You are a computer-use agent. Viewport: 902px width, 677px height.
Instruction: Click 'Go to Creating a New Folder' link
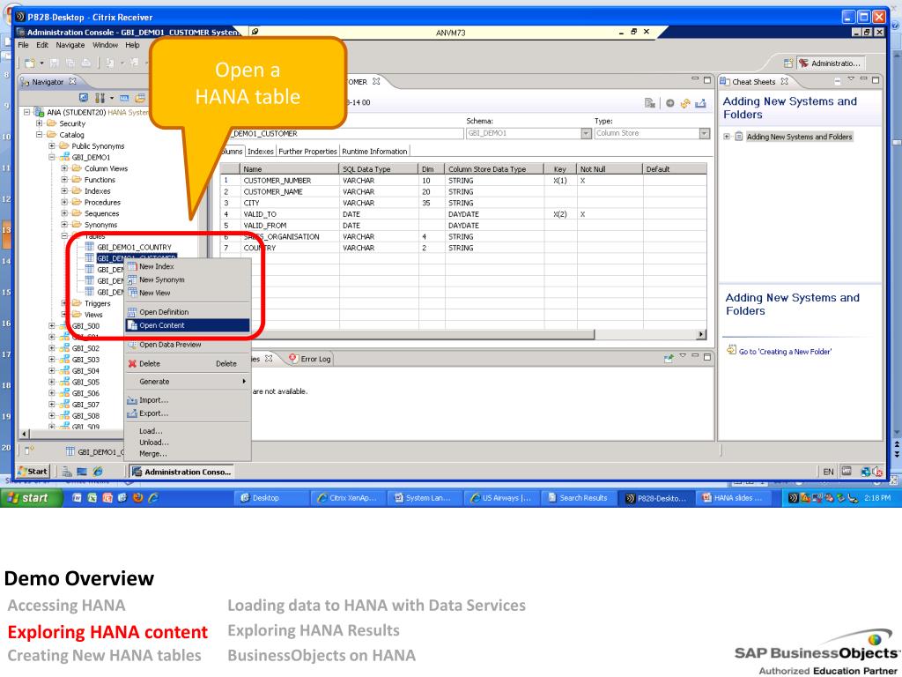coord(785,352)
